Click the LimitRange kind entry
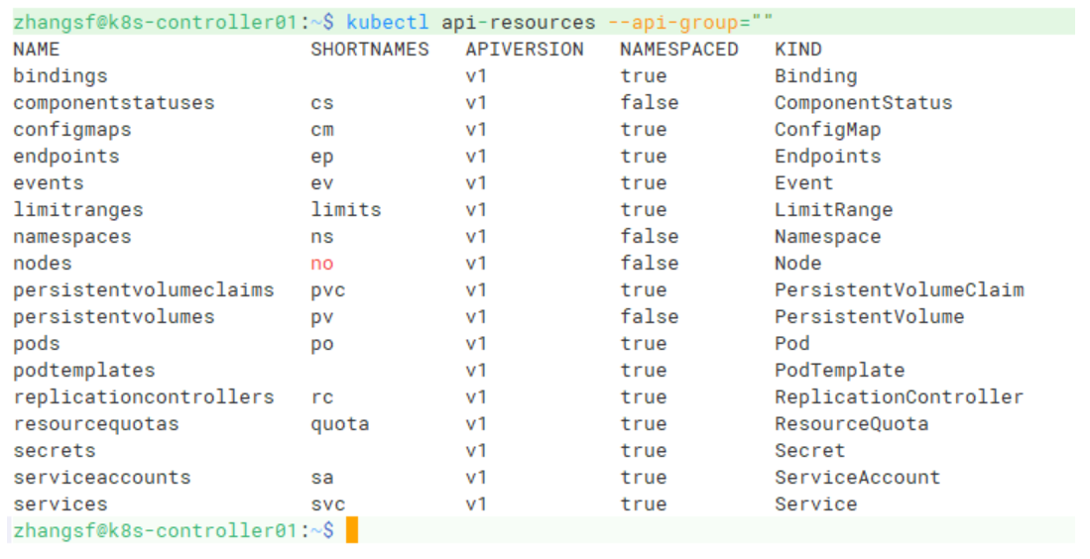 click(x=833, y=210)
